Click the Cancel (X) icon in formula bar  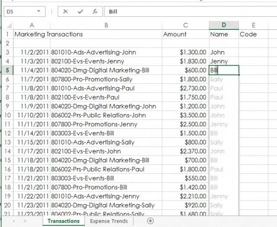pos(66,12)
